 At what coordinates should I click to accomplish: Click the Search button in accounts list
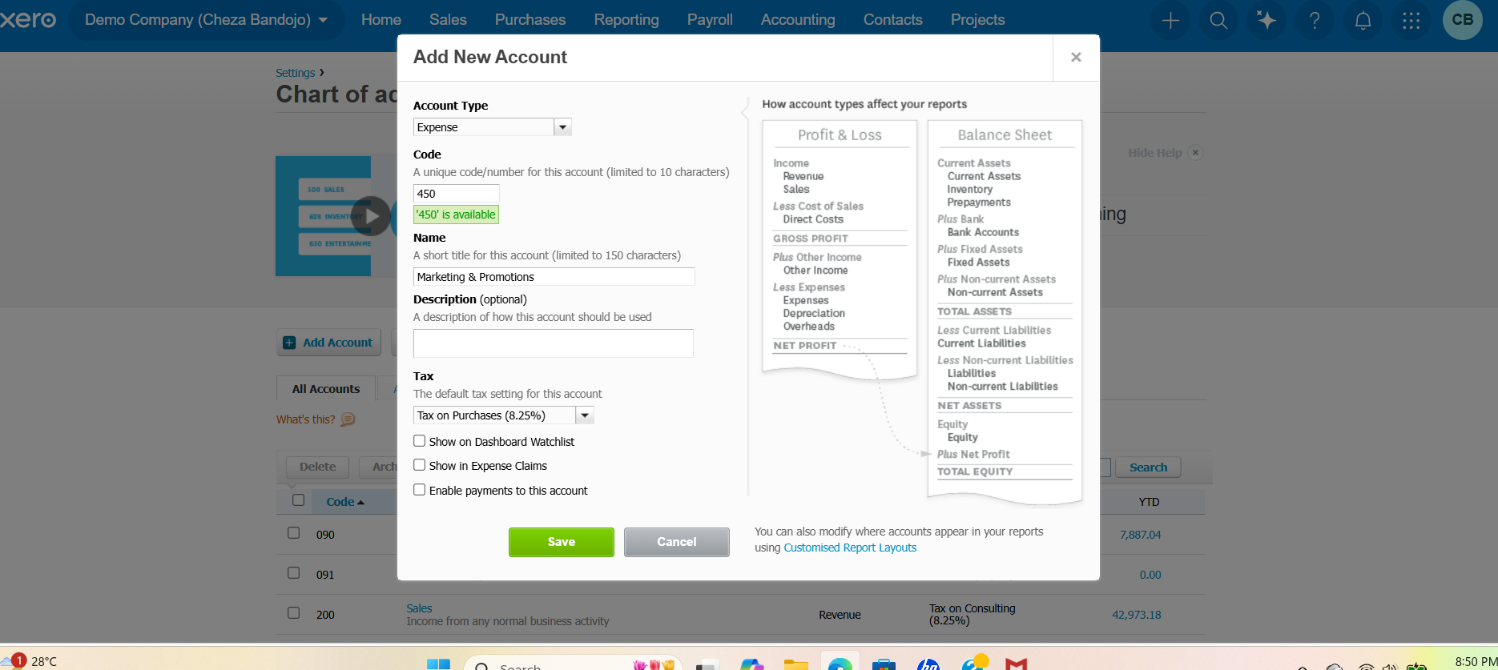1148,467
